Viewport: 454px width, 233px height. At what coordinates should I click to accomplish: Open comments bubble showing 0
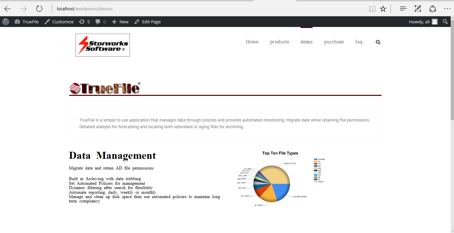click(101, 22)
